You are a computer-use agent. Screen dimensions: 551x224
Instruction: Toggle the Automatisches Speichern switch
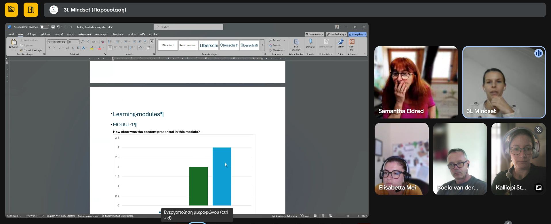(x=44, y=27)
